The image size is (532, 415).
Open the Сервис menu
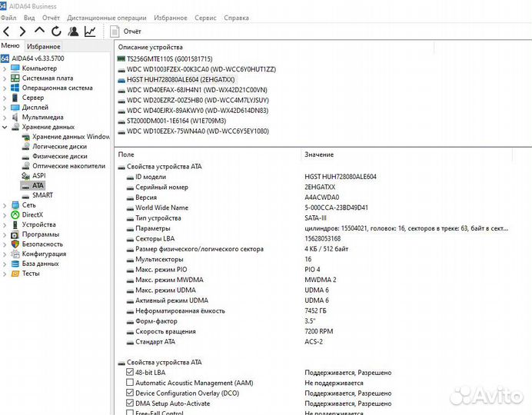click(205, 18)
